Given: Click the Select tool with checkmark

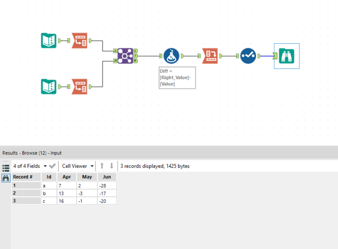Looking at the screenshot, I should pyautogui.click(x=248, y=56).
